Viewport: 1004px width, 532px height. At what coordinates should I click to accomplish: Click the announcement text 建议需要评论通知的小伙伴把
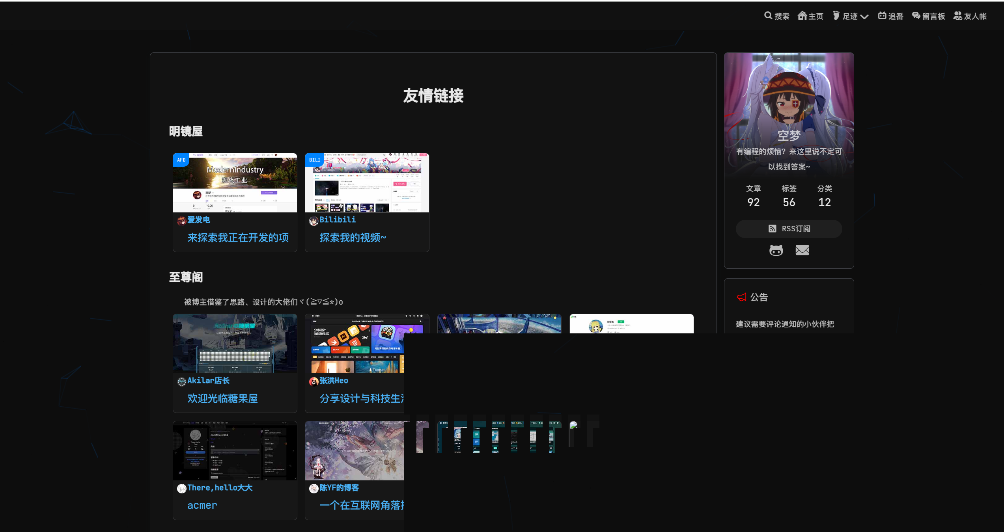click(785, 324)
